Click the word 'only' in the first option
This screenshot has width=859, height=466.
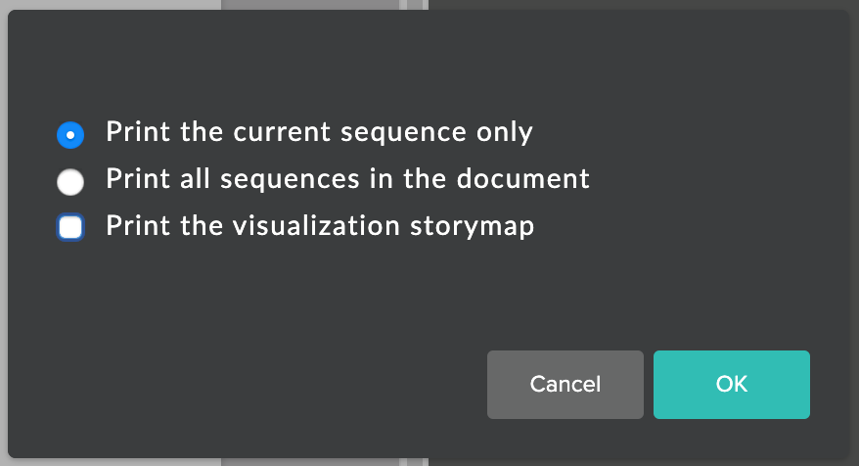pos(504,133)
